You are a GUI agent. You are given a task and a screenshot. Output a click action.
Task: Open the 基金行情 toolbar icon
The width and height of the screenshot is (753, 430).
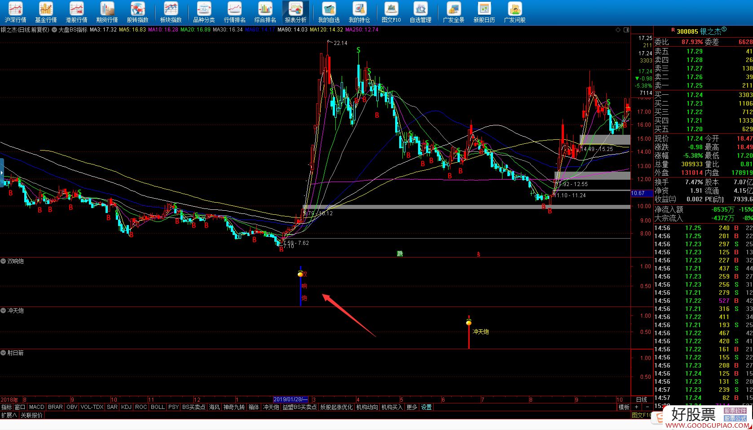(46, 12)
